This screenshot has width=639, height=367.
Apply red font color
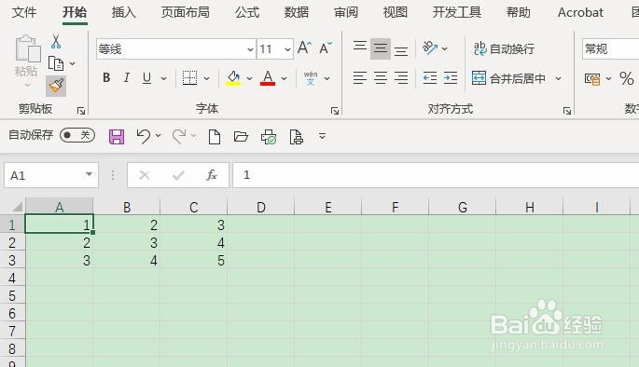[x=268, y=77]
